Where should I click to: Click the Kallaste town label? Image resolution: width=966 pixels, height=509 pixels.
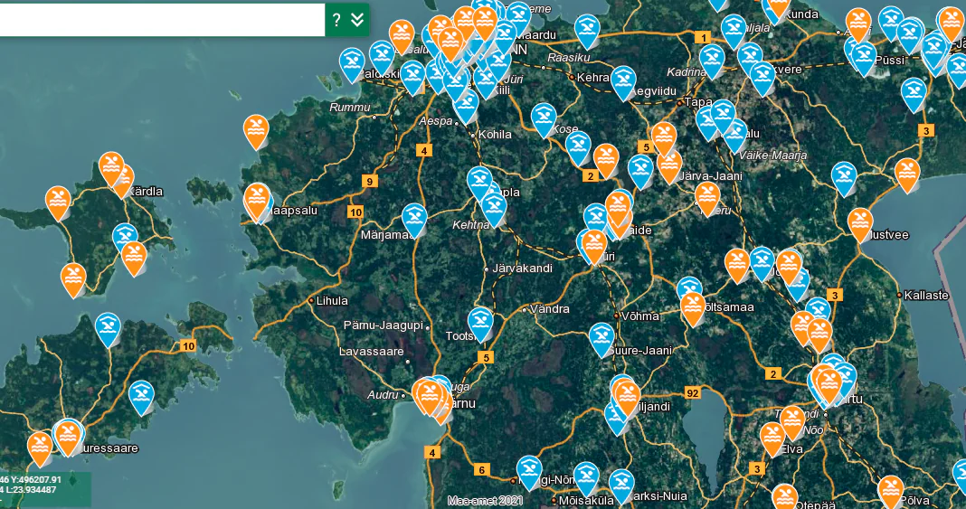926,295
